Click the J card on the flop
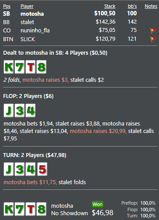The image size is (159, 220). (9, 111)
